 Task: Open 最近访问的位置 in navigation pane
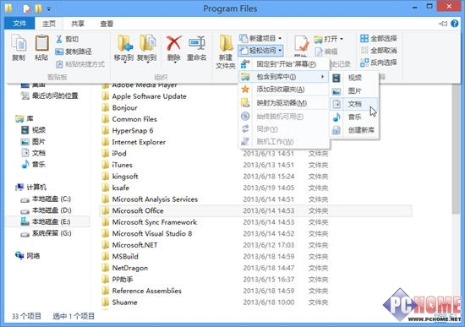point(49,95)
